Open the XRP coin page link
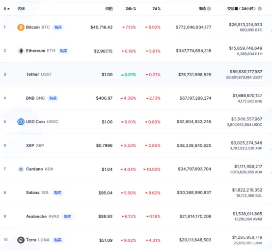 [35, 145]
